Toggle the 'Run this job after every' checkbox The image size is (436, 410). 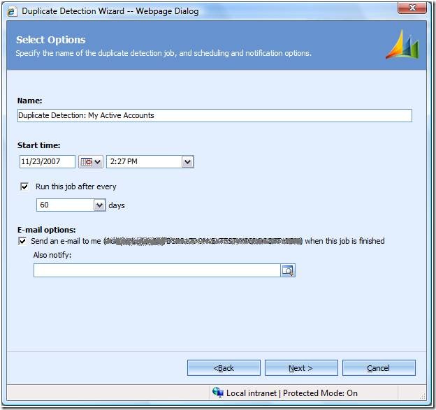25,186
